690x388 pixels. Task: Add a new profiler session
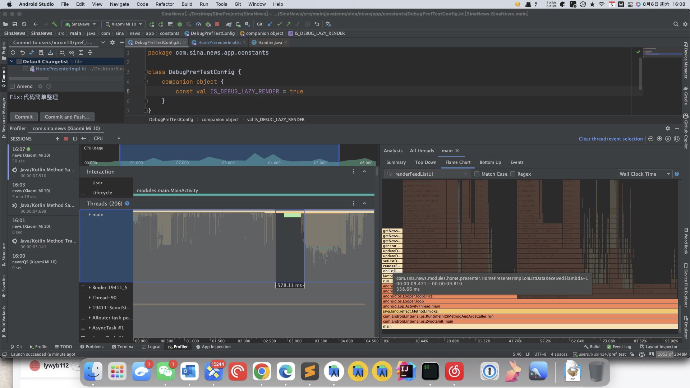(x=57, y=139)
